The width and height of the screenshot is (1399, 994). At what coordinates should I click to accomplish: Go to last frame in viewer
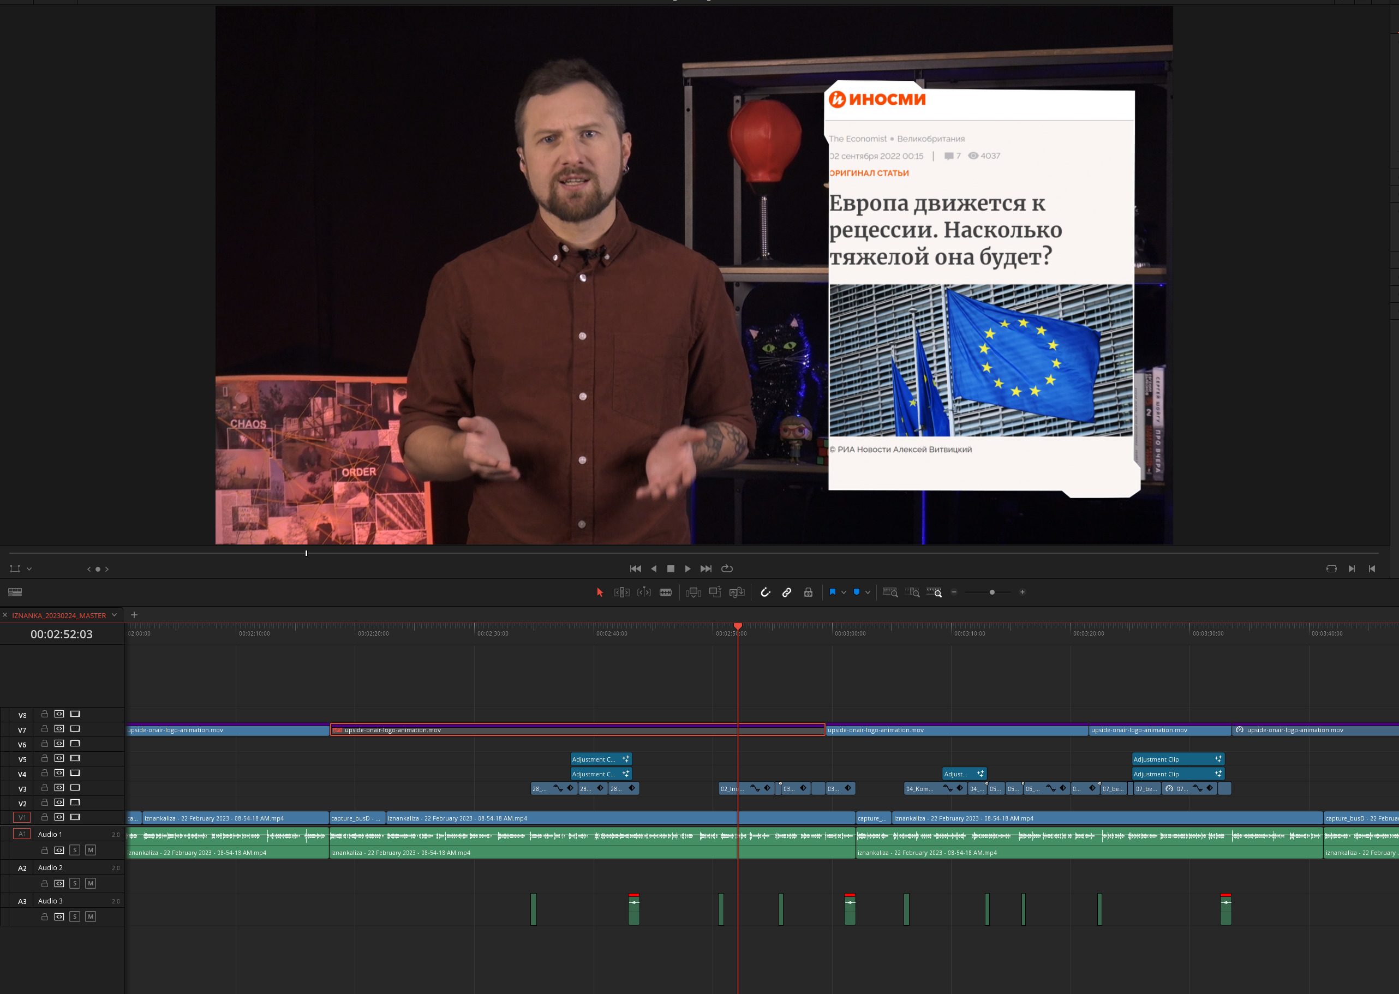pyautogui.click(x=706, y=568)
